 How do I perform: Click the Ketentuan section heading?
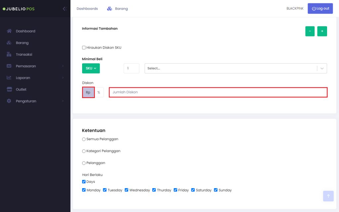pyautogui.click(x=94, y=131)
